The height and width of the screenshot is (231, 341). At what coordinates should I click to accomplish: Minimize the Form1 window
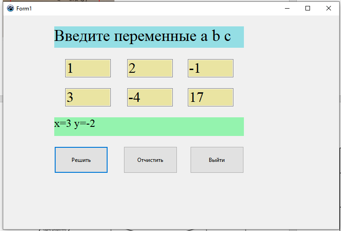point(287,9)
